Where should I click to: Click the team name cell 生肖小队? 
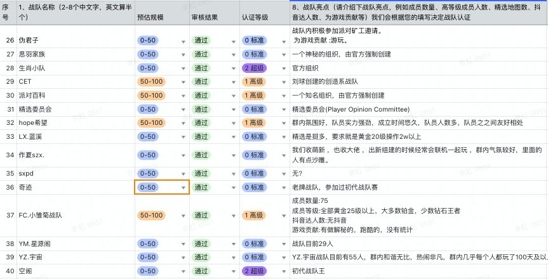coord(76,68)
